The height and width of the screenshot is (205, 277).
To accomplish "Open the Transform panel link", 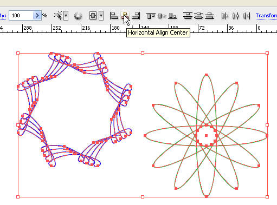I will [x=266, y=16].
